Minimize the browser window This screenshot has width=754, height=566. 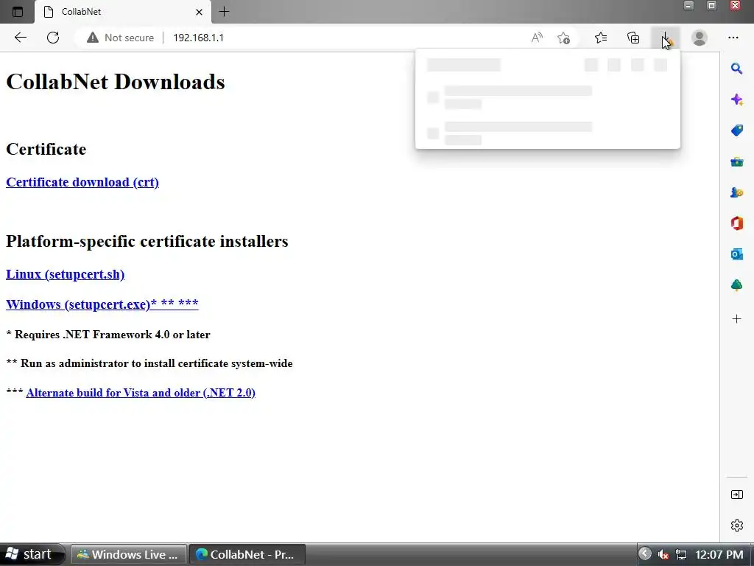[688, 6]
